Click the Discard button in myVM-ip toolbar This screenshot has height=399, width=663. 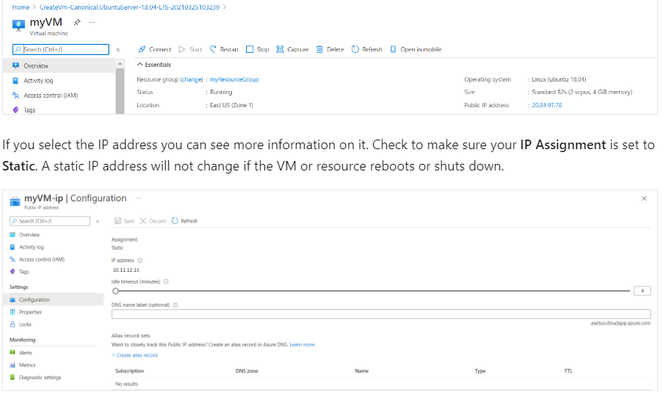pos(153,221)
